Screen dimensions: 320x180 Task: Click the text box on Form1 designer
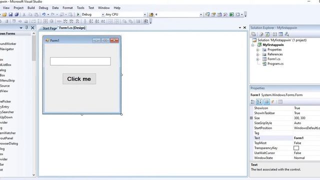point(80,61)
